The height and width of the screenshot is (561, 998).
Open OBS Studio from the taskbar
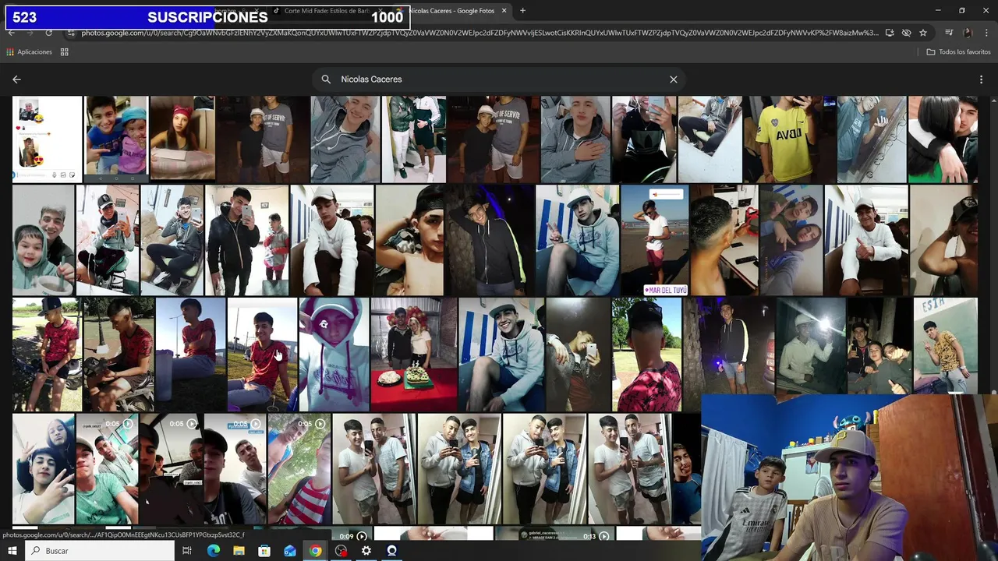click(341, 551)
